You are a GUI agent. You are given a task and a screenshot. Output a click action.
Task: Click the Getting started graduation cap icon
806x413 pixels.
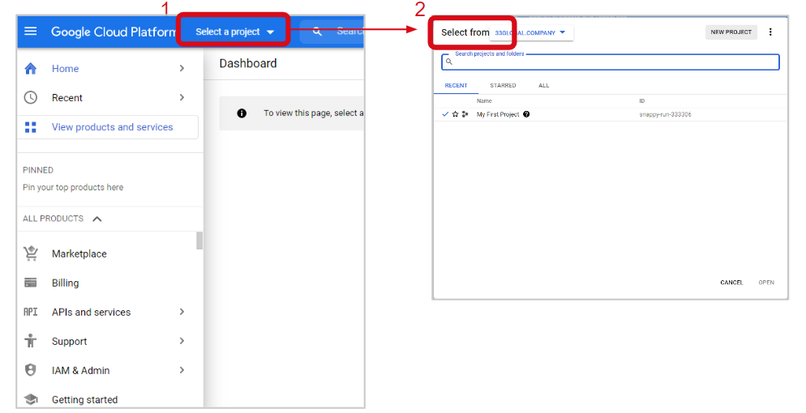[x=30, y=399]
